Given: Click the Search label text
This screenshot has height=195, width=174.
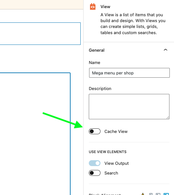Looking at the screenshot, I should point(111,173).
